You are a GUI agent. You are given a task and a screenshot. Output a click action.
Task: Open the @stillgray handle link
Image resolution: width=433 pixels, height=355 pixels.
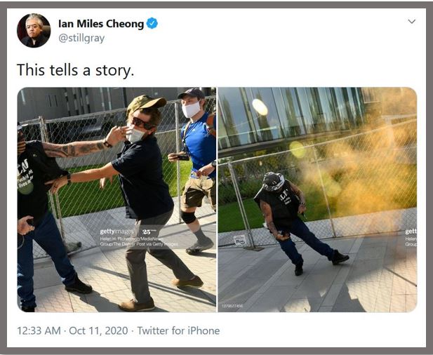81,38
